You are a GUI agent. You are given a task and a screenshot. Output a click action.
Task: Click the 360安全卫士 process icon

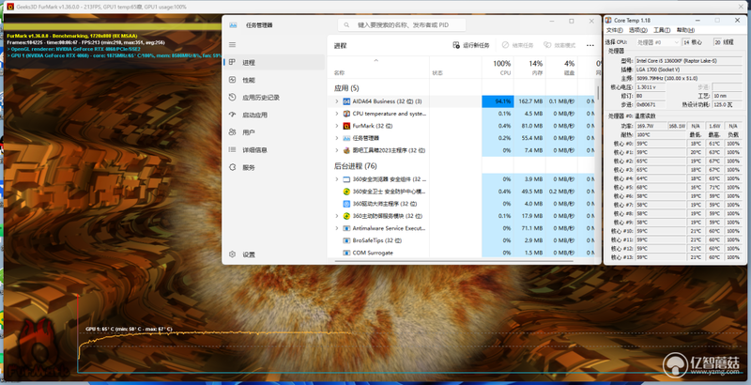click(346, 192)
